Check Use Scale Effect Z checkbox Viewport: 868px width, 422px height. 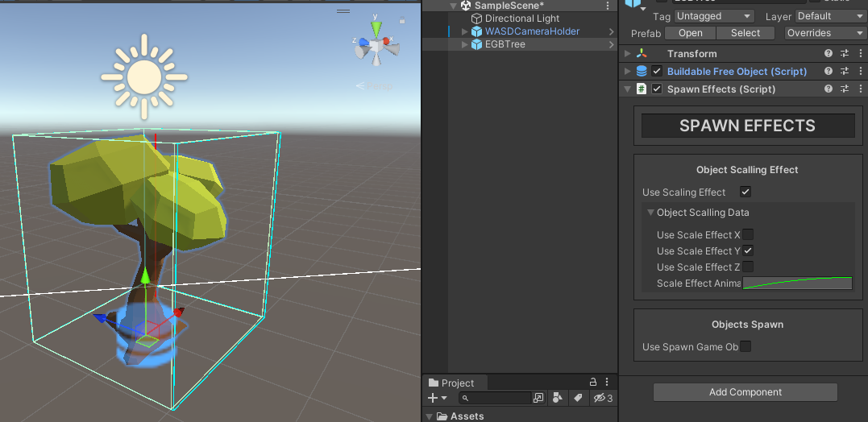point(748,267)
